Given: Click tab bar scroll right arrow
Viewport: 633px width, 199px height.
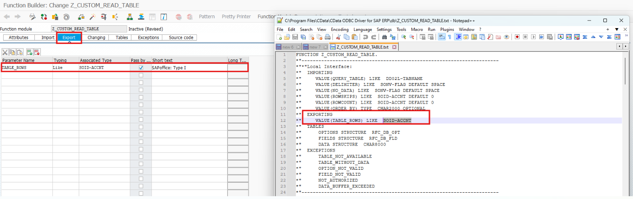Looking at the screenshot, I should tap(625, 47).
